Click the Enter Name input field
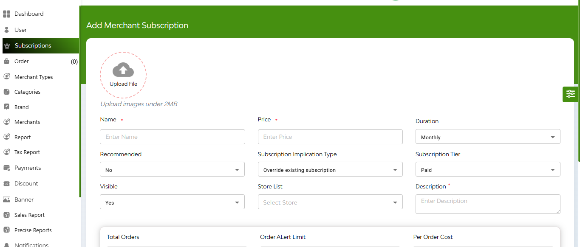580x247 pixels. coord(173,137)
